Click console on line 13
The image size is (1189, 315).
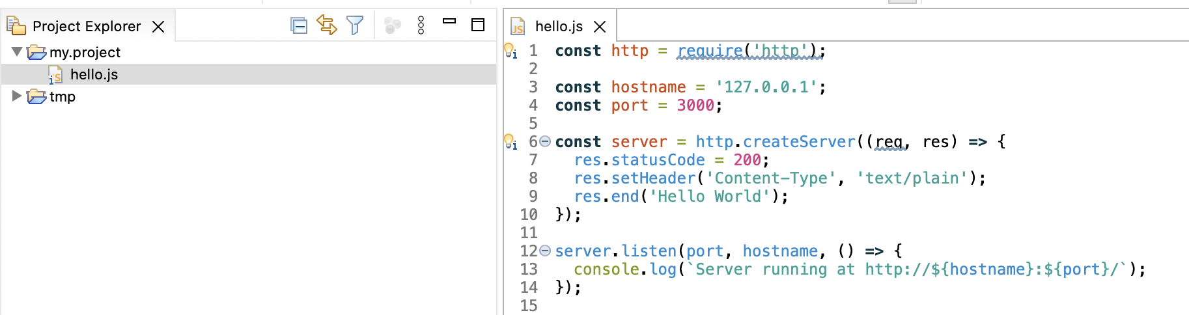pyautogui.click(x=606, y=269)
